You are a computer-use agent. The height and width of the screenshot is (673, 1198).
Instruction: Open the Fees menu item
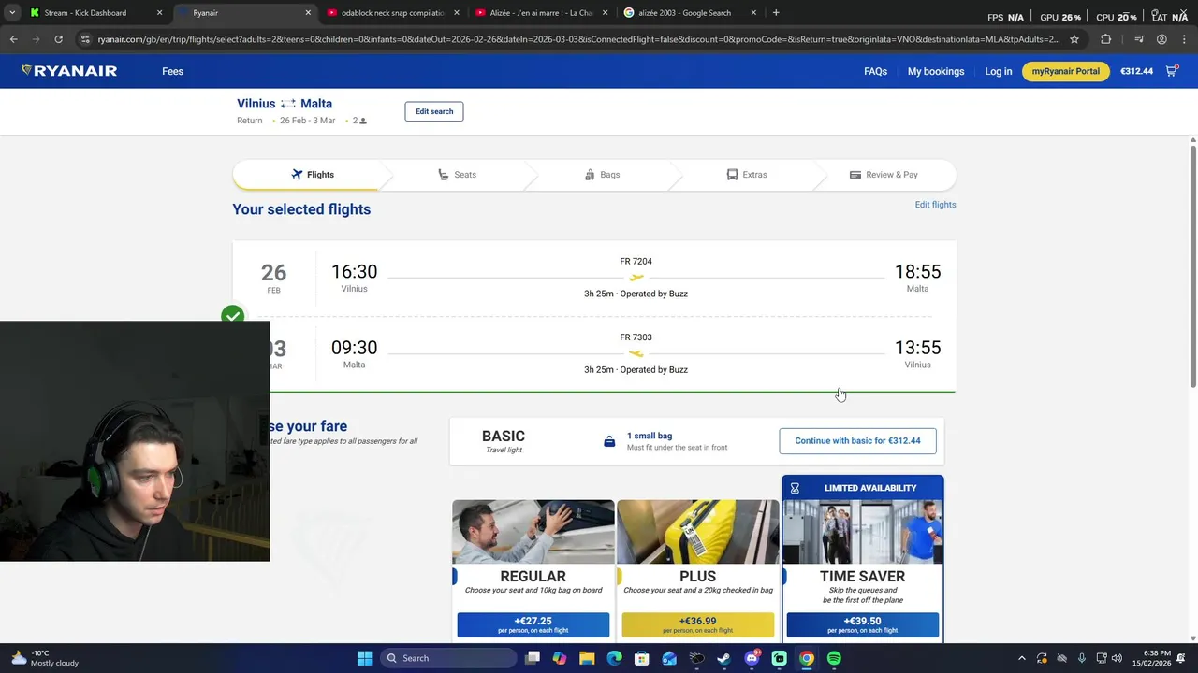click(x=172, y=71)
